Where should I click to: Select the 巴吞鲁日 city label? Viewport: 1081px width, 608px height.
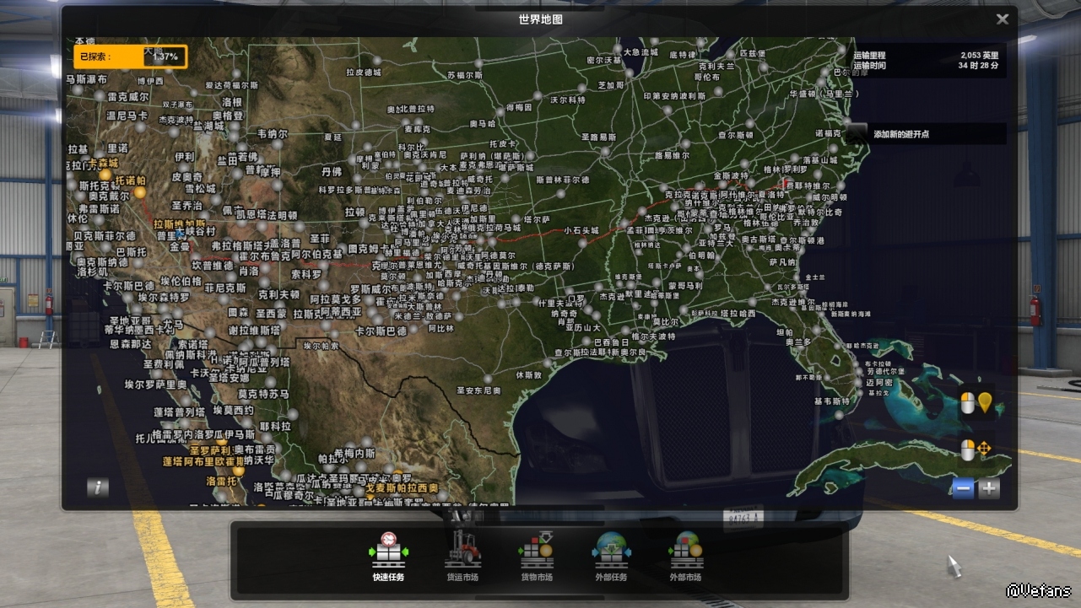coord(613,342)
